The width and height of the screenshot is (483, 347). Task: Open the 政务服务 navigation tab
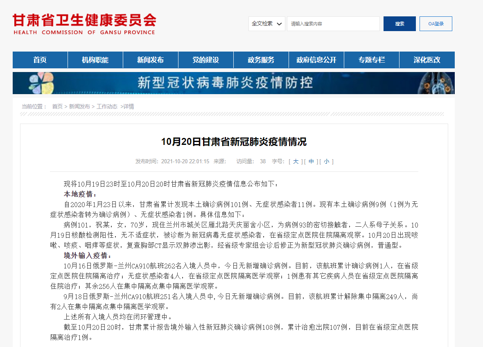click(x=261, y=60)
